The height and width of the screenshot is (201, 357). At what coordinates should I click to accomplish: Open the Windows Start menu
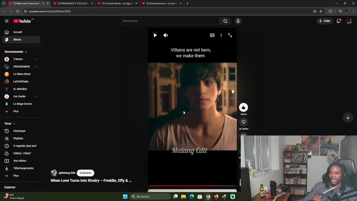125,197
